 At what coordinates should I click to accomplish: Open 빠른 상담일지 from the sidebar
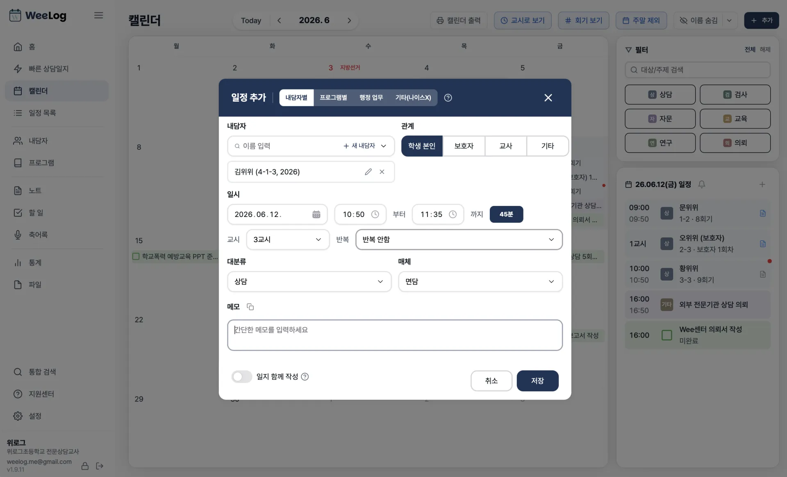pyautogui.click(x=57, y=68)
